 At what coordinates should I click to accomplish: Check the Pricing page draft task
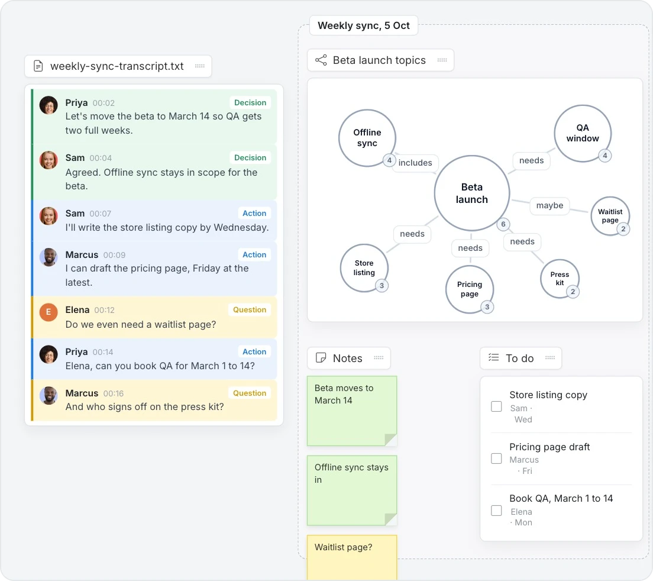[x=496, y=459]
